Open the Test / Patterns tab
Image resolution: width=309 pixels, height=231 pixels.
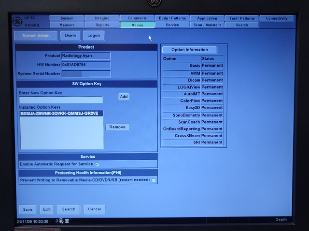(x=242, y=18)
